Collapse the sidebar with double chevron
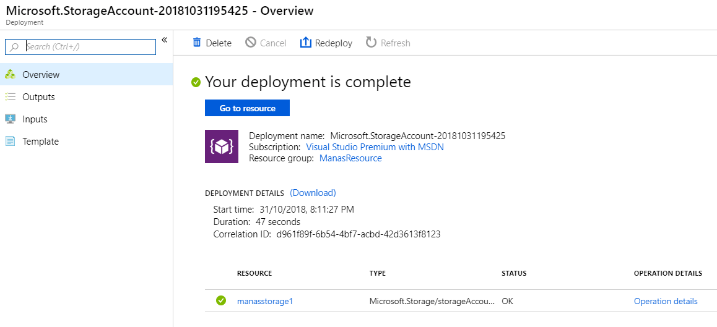 click(165, 40)
